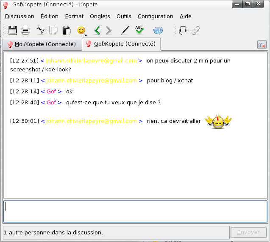
Task: Select the pencil text color icon
Action: click(125, 30)
